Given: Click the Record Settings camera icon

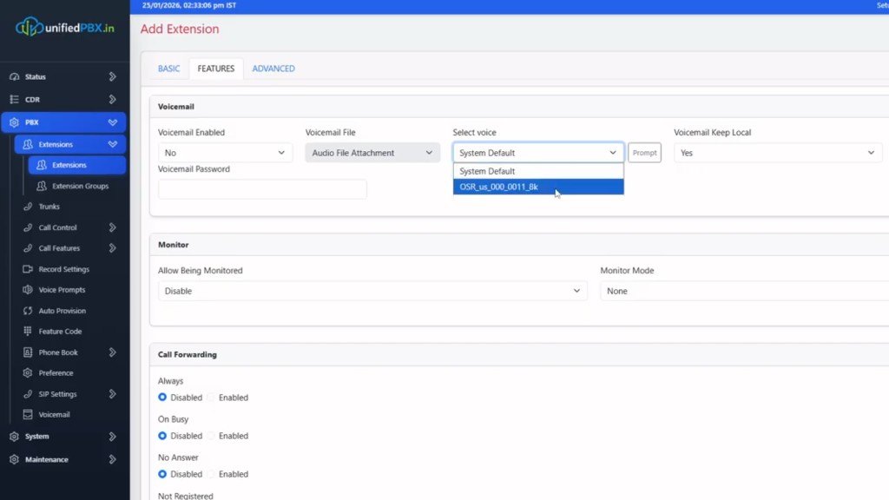Looking at the screenshot, I should point(28,269).
